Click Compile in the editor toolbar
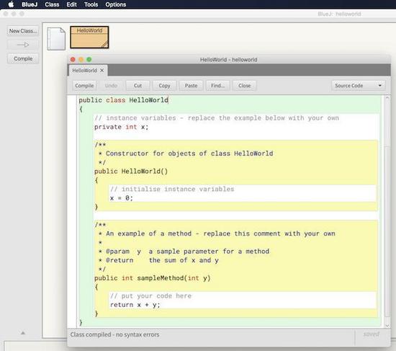This screenshot has height=351, width=396. 84,86
